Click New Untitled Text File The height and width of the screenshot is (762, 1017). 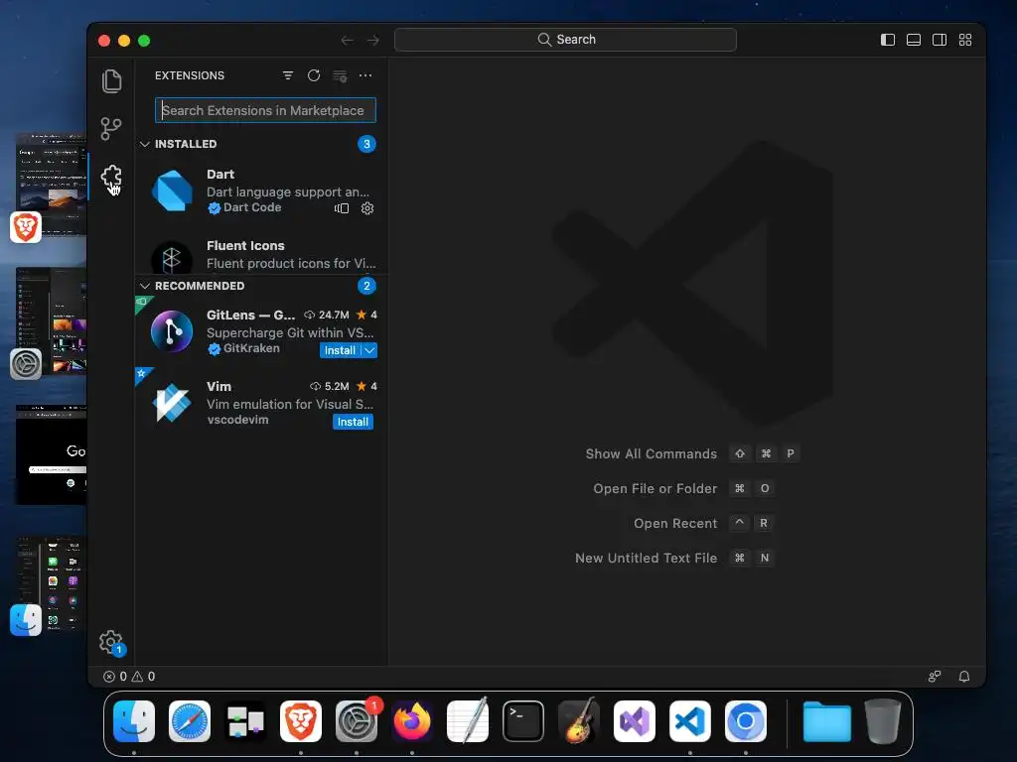coord(646,558)
